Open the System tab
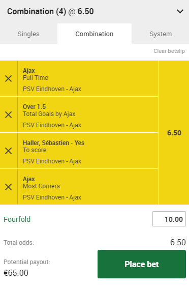The image size is (189, 287). click(x=161, y=34)
